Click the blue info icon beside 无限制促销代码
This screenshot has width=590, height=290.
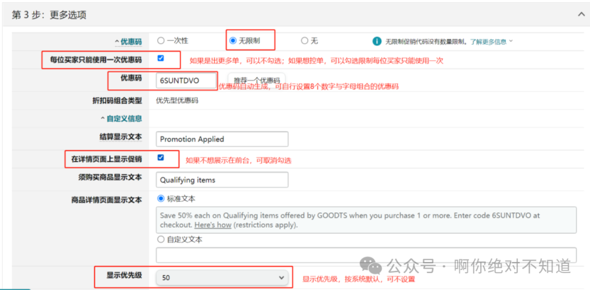[x=376, y=41]
